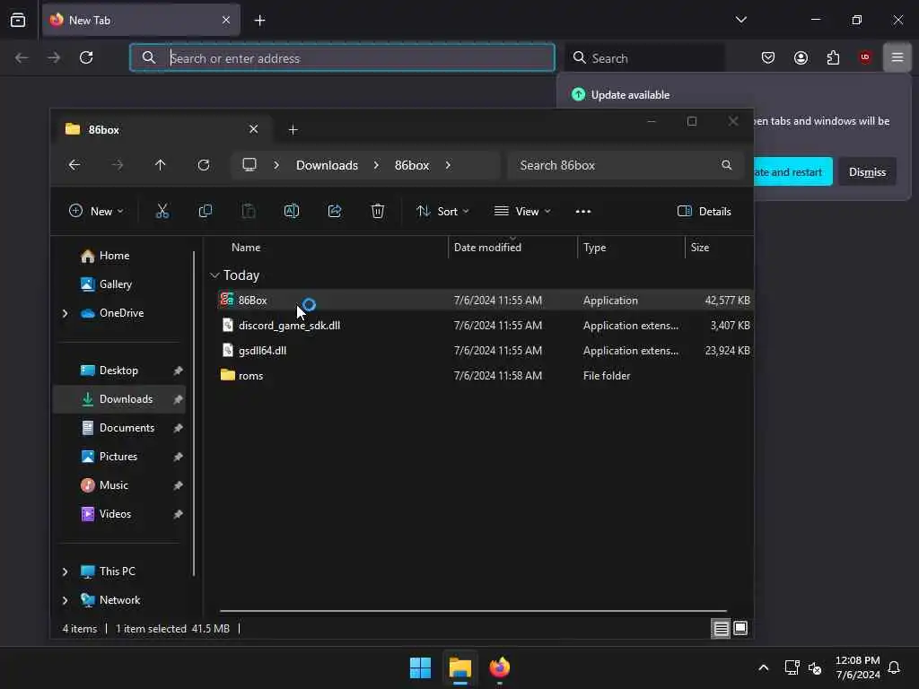Screen dimensions: 919x689
Task: Toggle the Details pane
Action: pos(704,212)
